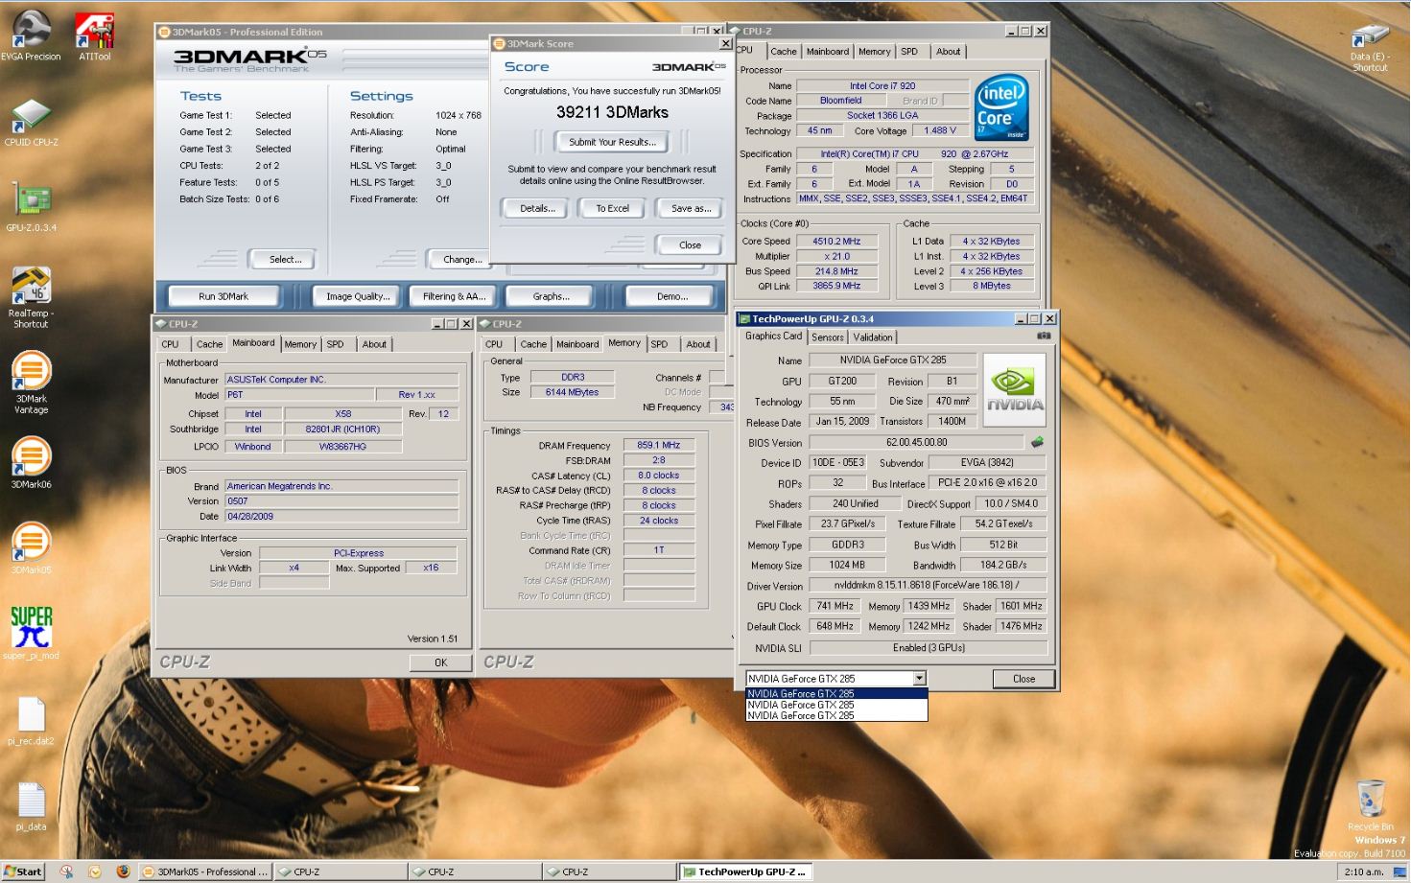Open Filtering & AA settings in 3DMark05

pyautogui.click(x=455, y=296)
